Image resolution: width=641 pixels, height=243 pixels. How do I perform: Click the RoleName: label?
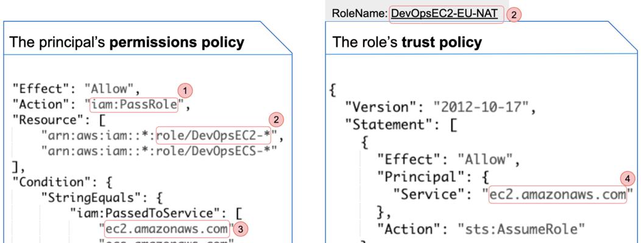pyautogui.click(x=359, y=14)
